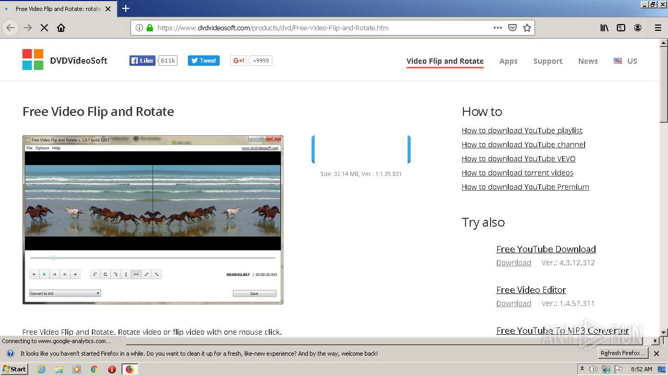Show site information icon in address bar
Screen dimensions: 668x376
coord(139,28)
